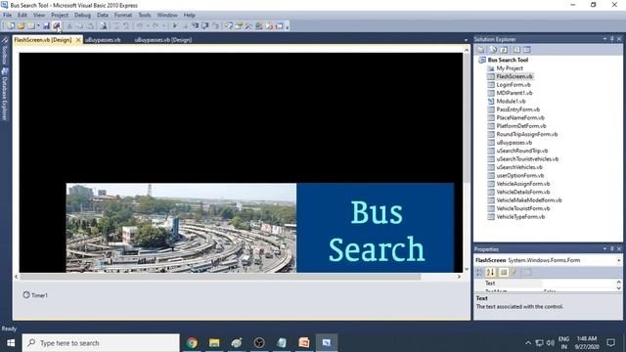Open the Project menu
Image resolution: width=626 pixels, height=352 pixels.
click(60, 16)
